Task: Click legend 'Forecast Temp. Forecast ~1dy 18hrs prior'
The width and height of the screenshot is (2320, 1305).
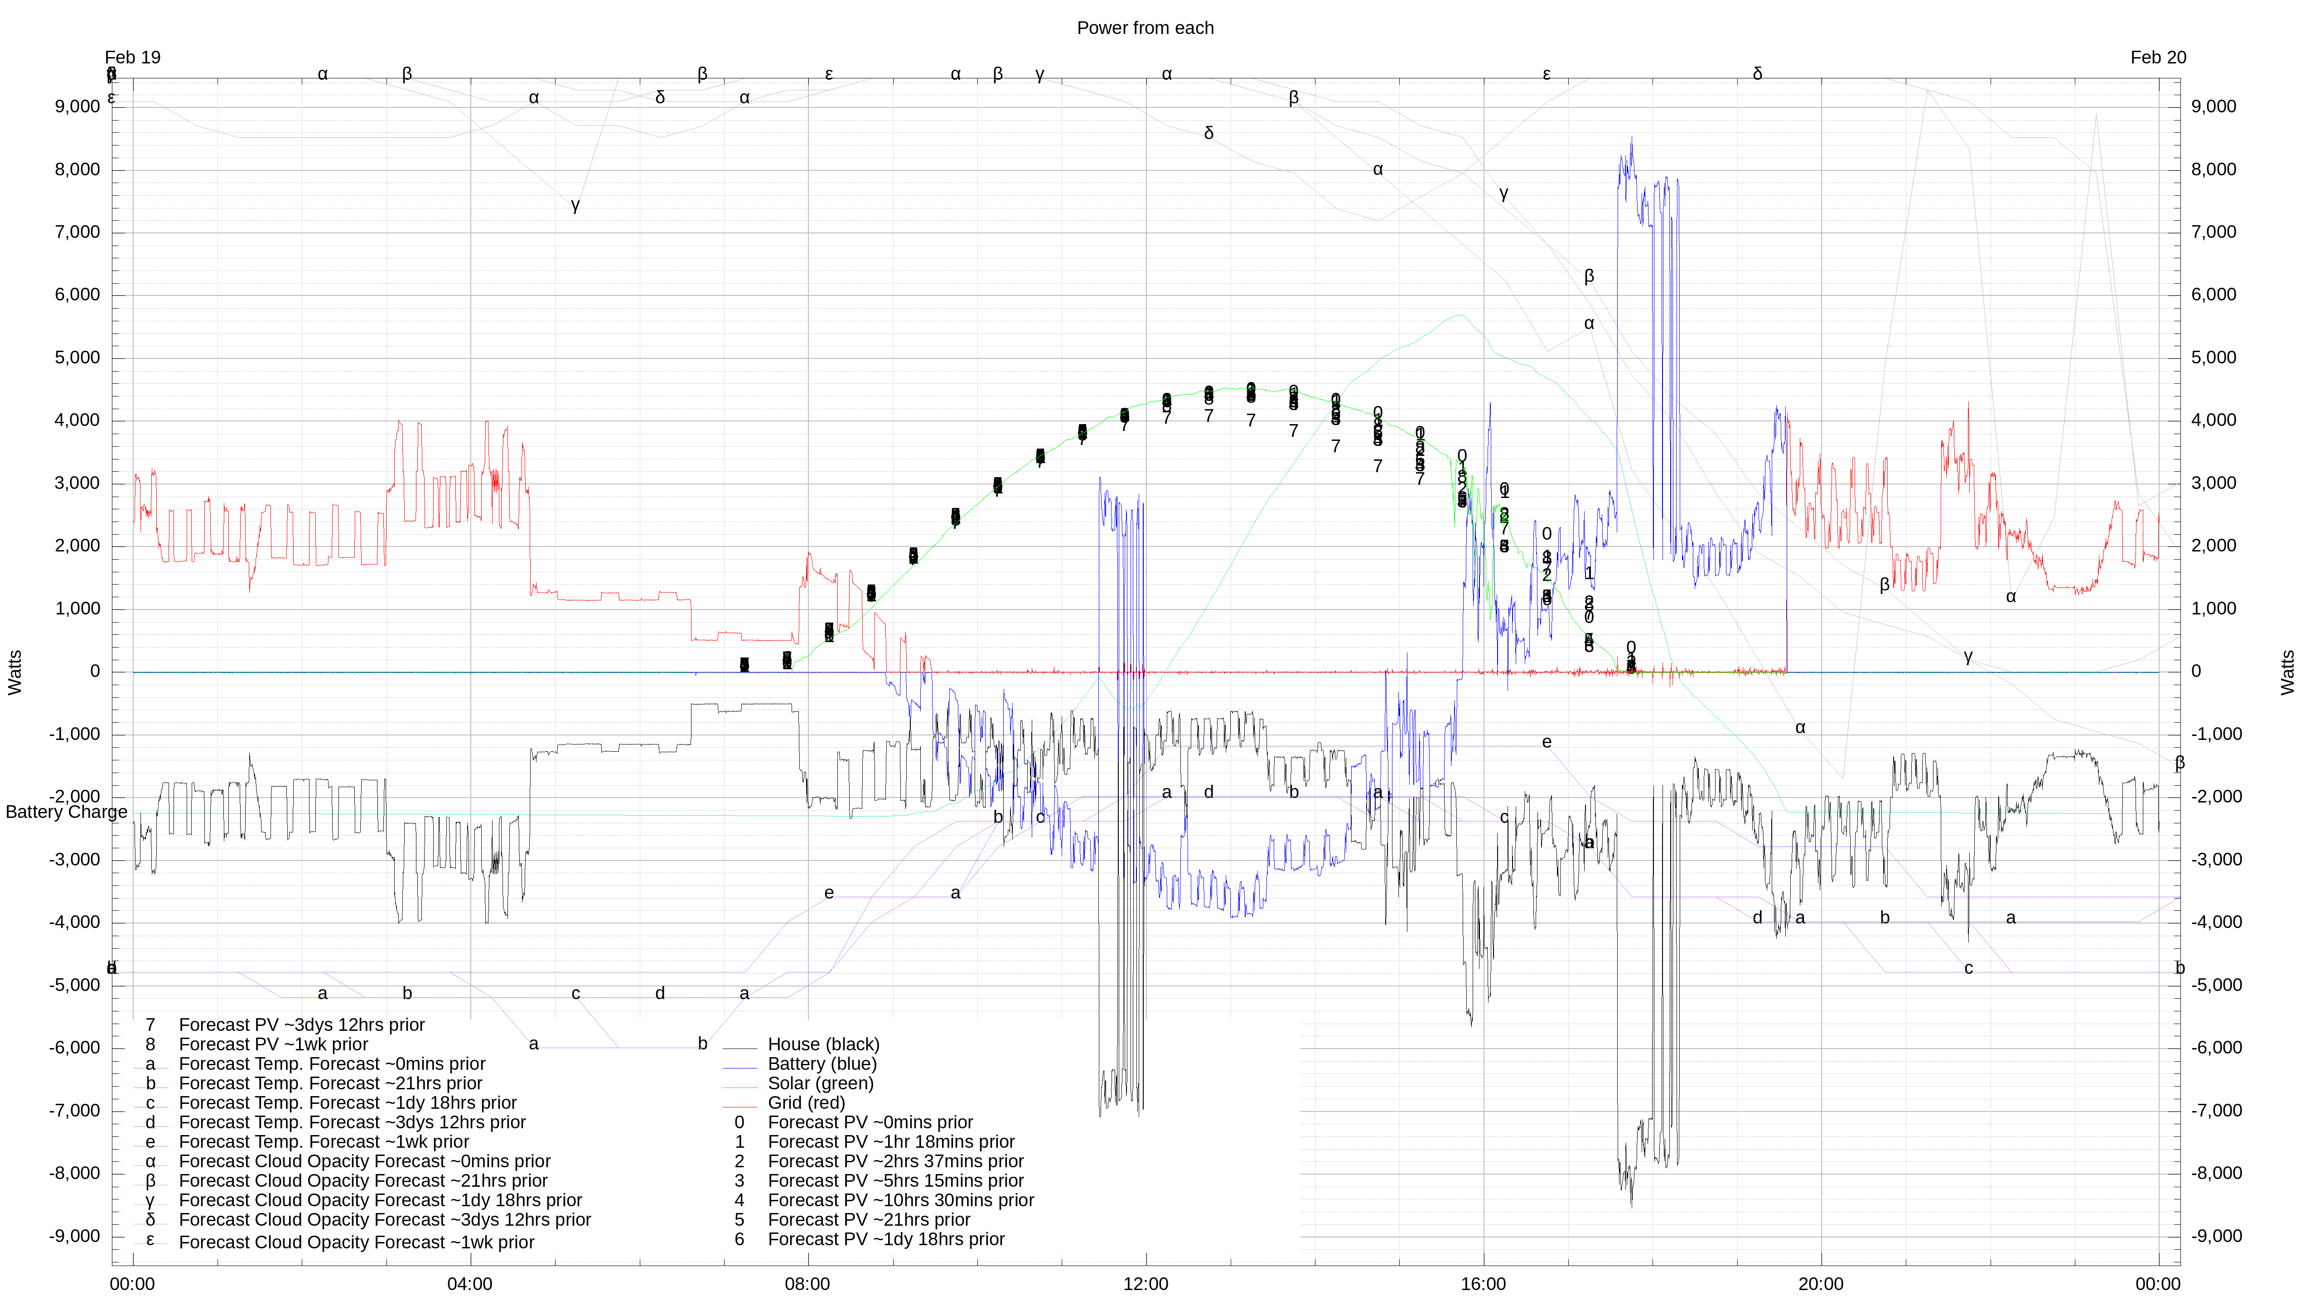Action: click(348, 1103)
